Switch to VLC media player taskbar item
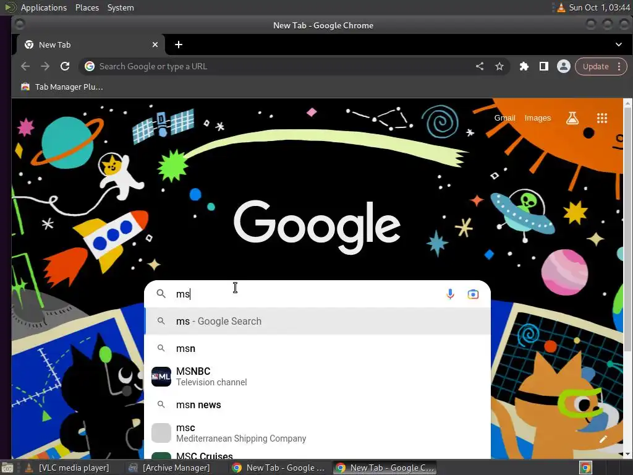The width and height of the screenshot is (633, 475). click(x=67, y=468)
